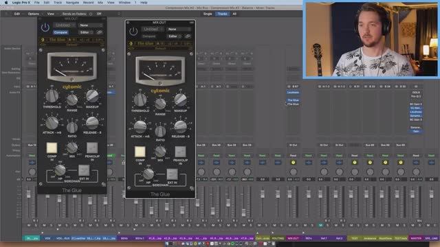440x247 pixels.
Task: Open side chain 'None' dropdown in right plugin
Action: click(x=179, y=29)
